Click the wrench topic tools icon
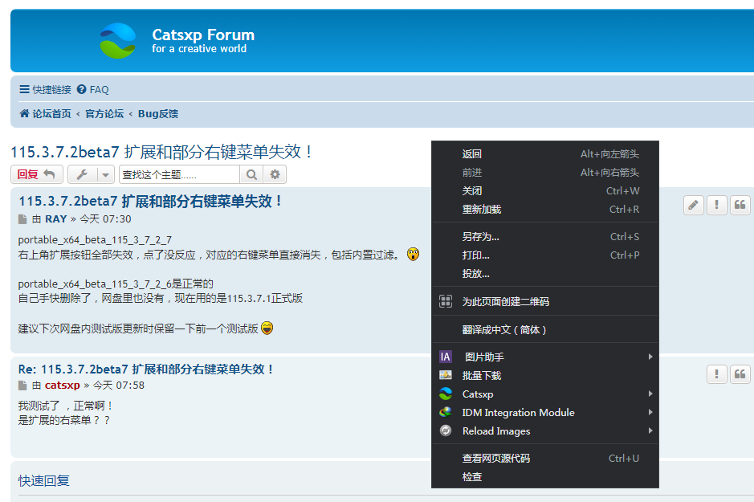Screen dimensions: 754x502 click(82, 174)
